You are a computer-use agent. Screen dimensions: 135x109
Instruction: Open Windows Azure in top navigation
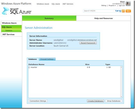click(x=43, y=4)
